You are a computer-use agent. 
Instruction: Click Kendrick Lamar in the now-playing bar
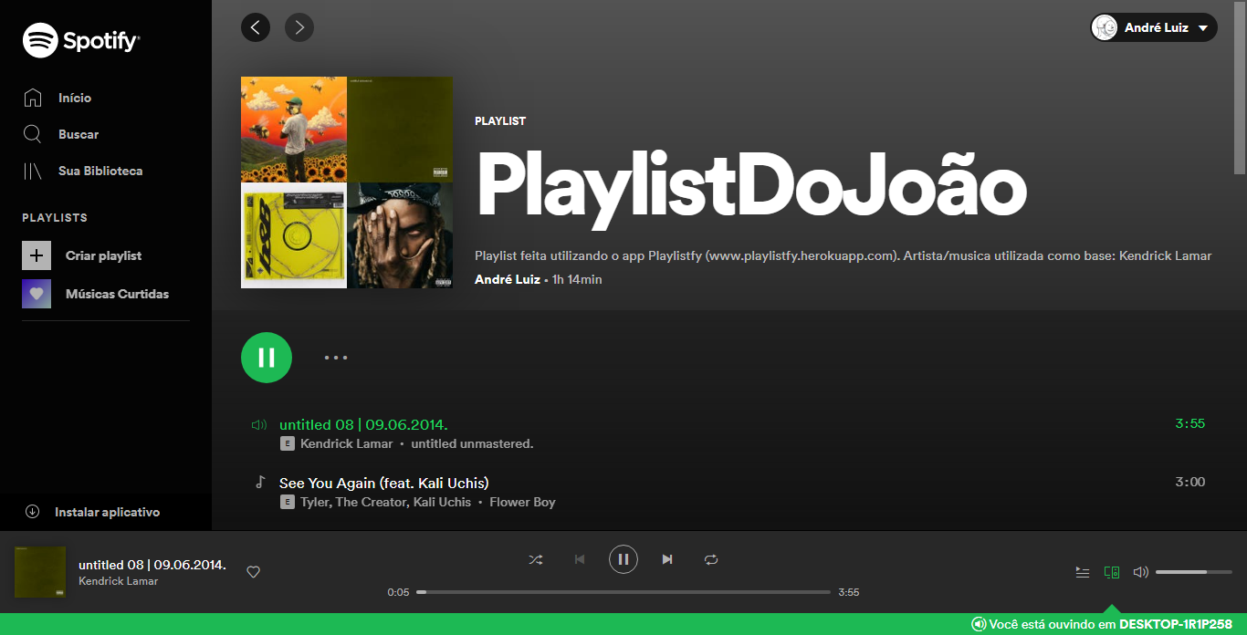pos(119,581)
